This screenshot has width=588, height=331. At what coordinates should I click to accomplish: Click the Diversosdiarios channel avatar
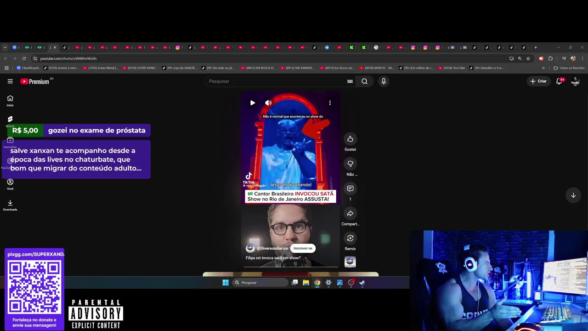click(250, 248)
